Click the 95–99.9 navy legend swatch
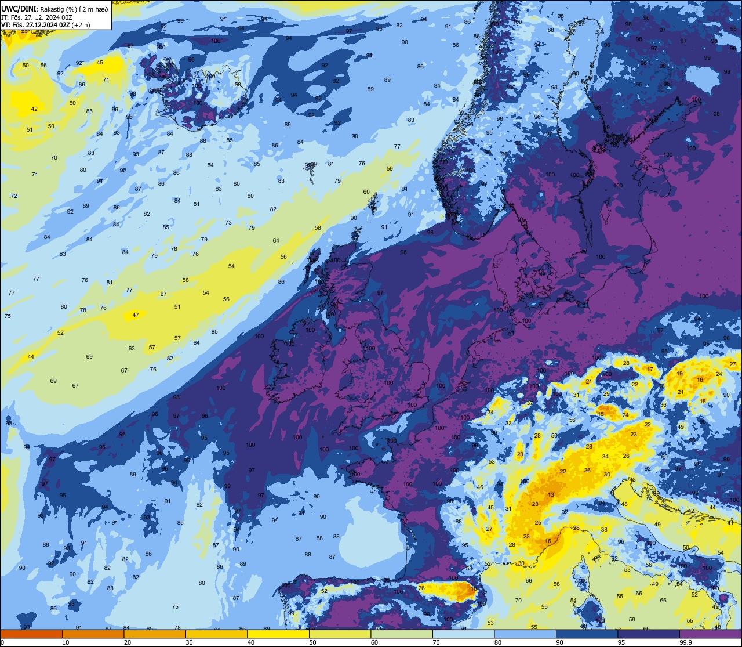Image resolution: width=742 pixels, height=647 pixels. [649, 634]
